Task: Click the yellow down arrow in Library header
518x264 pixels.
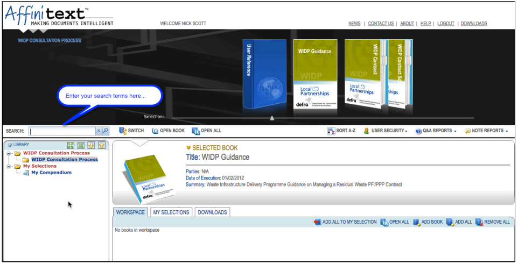Action: point(91,145)
